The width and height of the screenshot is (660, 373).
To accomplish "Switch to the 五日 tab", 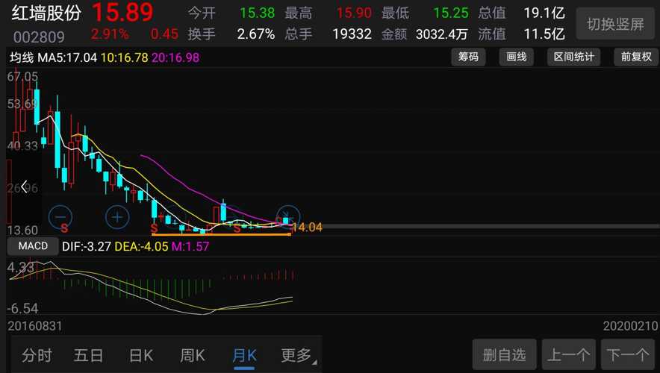I will click(88, 355).
